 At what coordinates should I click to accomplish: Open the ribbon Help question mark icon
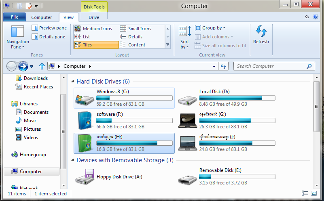pos(316,17)
